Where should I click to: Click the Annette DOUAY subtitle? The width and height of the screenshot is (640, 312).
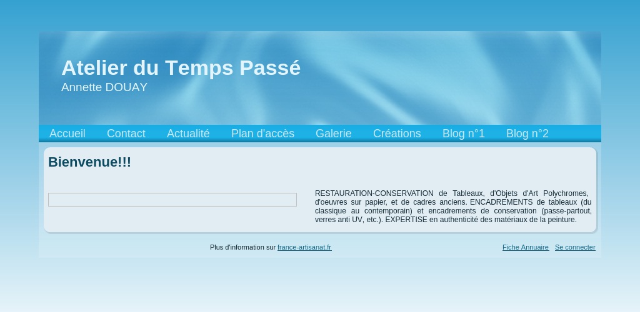pos(104,87)
